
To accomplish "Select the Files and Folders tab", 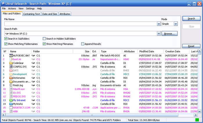I will [12, 14].
